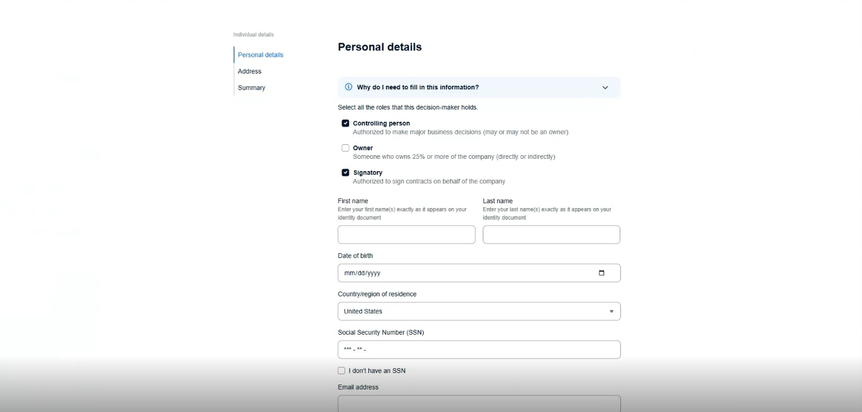Click the info icon beside the information question
This screenshot has height=412, width=862.
(349, 87)
